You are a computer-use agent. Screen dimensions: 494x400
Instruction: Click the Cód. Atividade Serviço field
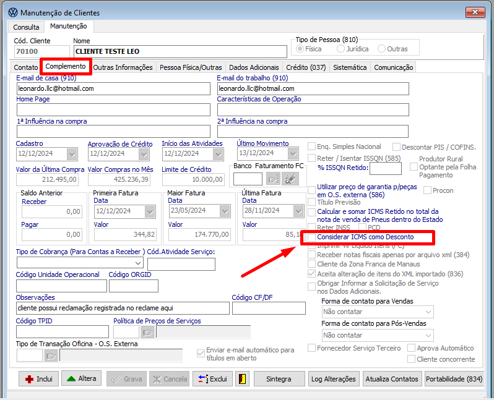coord(181,265)
